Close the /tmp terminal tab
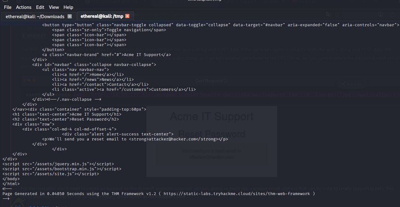 127,16
